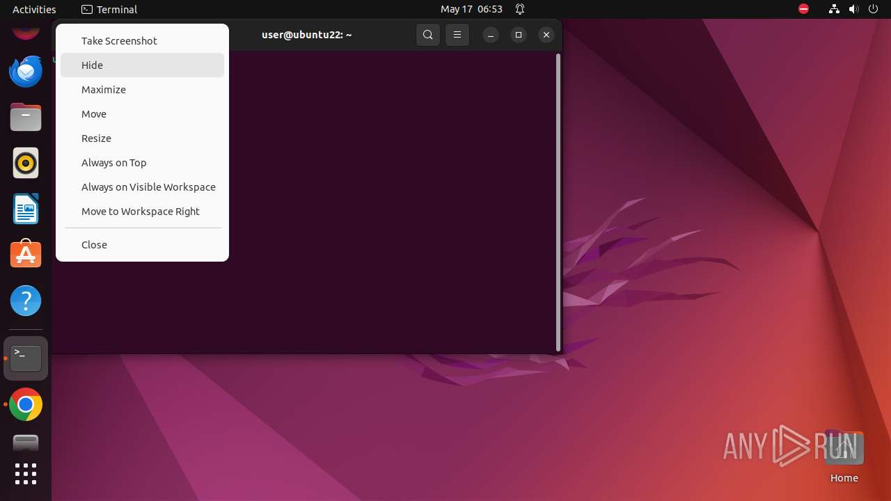The height and width of the screenshot is (501, 891).
Task: Click Activities in the top bar
Action: click(x=34, y=9)
